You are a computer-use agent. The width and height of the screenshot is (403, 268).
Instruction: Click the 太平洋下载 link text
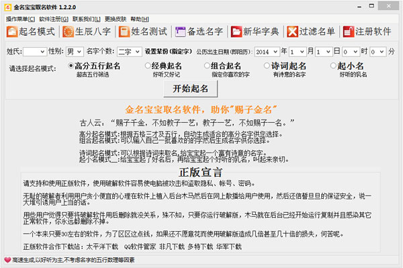(x=102, y=247)
